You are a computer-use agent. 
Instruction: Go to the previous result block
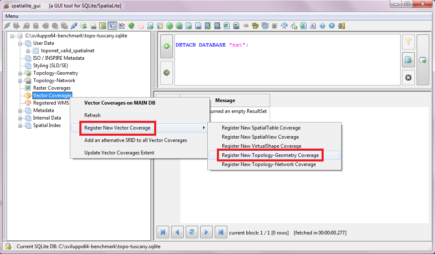(177, 232)
